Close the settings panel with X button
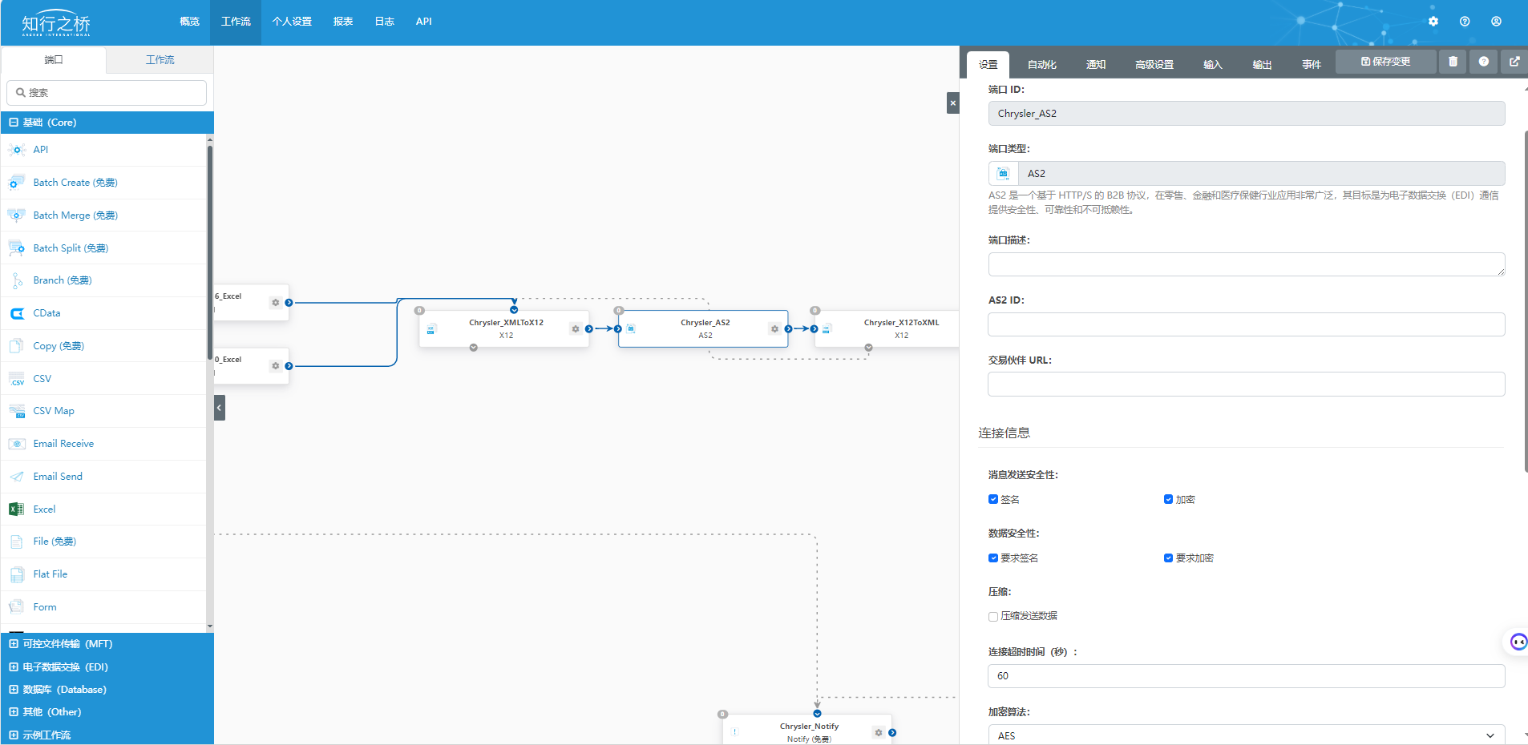Screen dimensions: 1528x745 point(952,103)
